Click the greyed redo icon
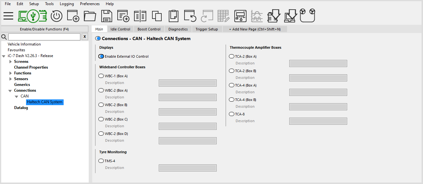 207,16
